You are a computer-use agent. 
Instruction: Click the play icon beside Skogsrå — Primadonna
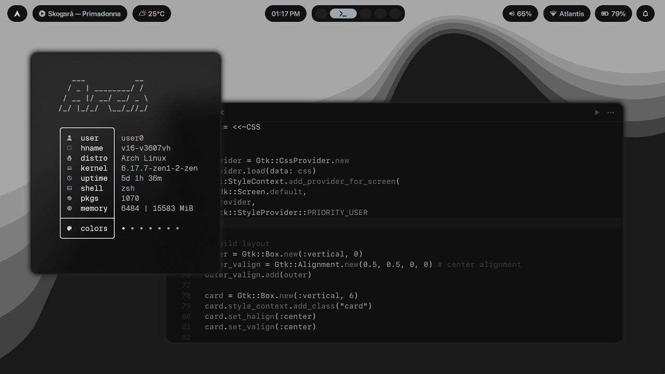click(x=42, y=14)
